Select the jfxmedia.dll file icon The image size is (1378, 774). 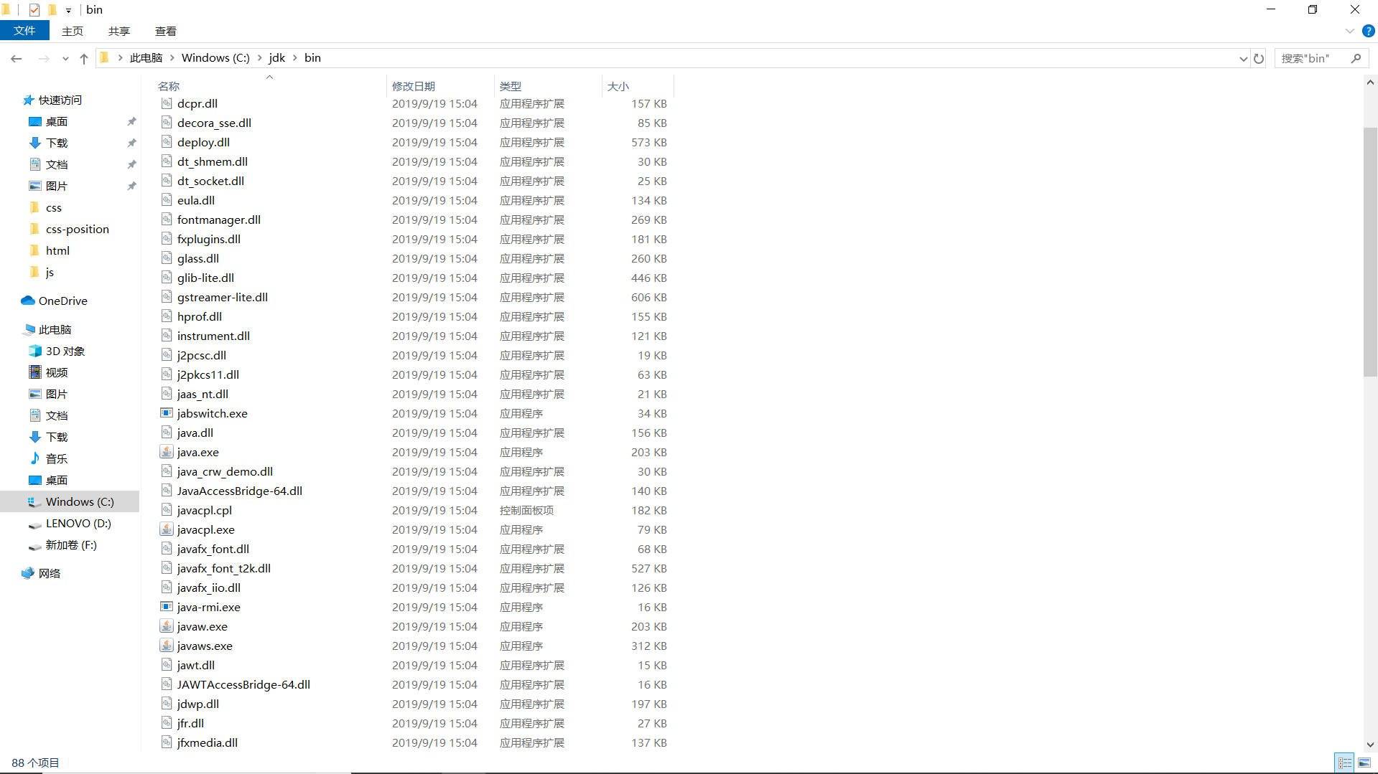click(167, 742)
